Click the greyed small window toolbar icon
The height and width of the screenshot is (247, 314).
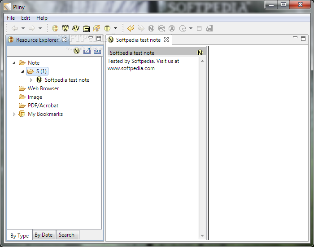point(199,28)
